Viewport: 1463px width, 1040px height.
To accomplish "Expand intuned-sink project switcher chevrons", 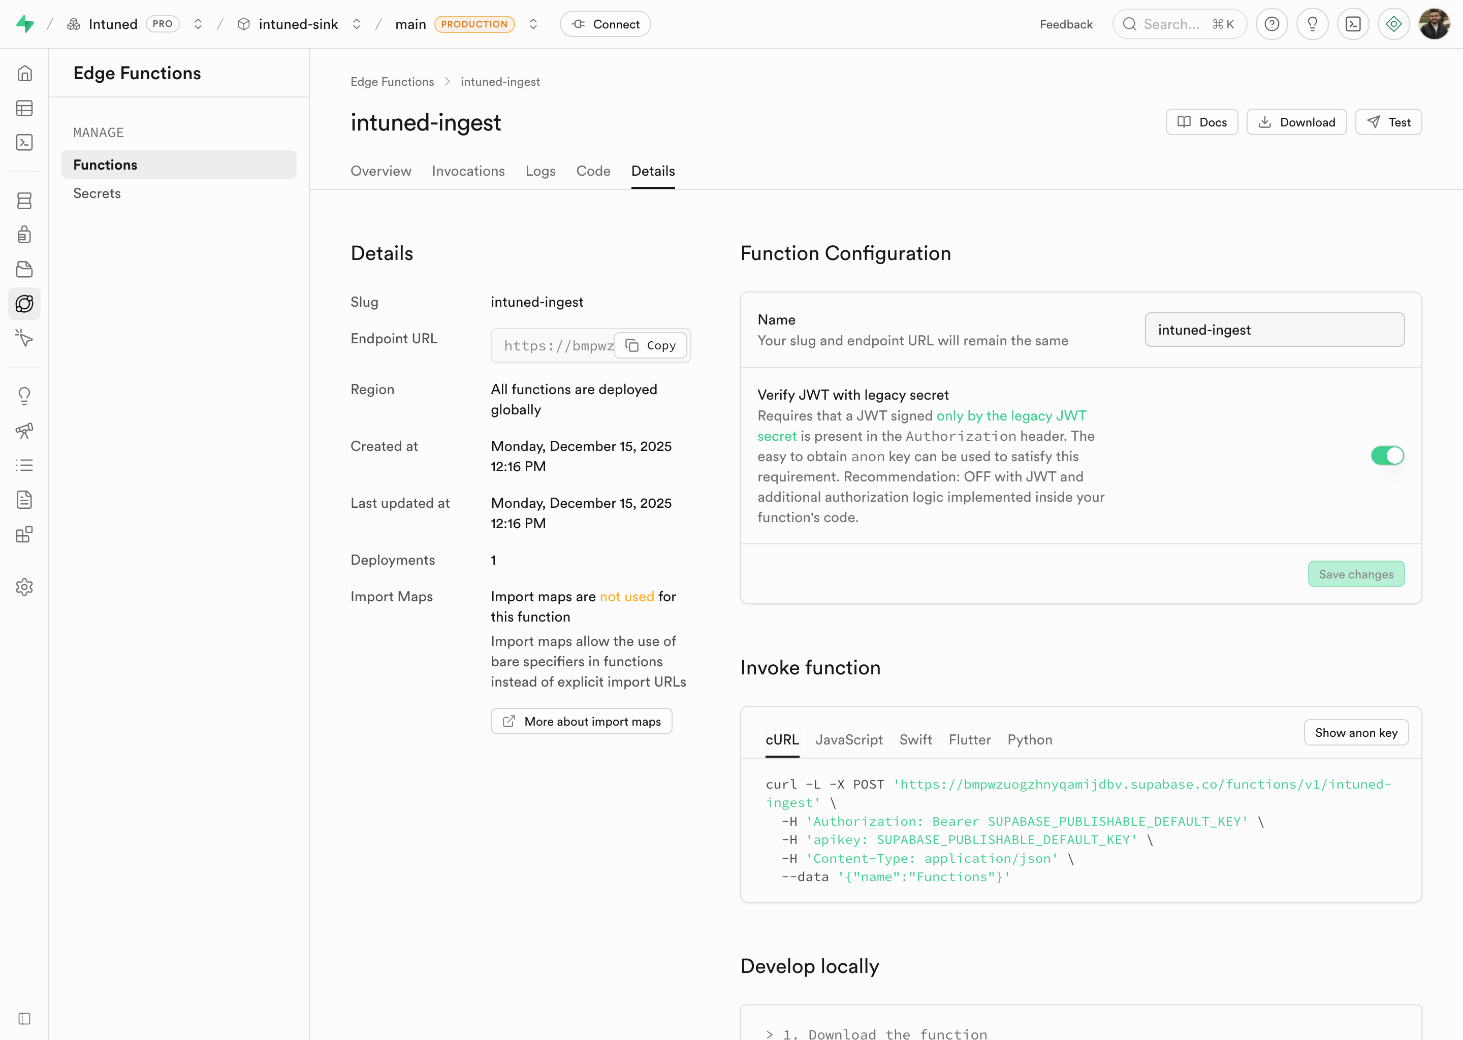I will [x=357, y=24].
